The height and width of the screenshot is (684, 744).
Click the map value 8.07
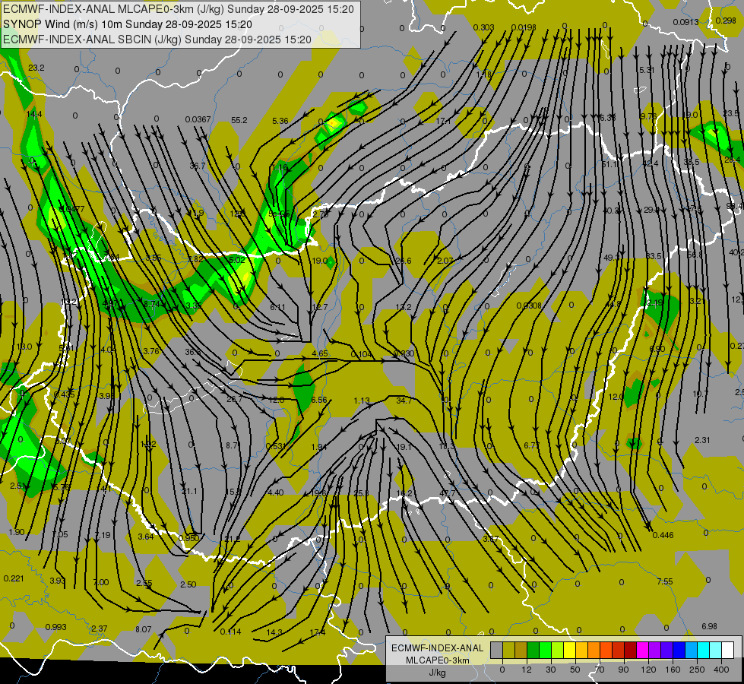[x=144, y=629]
